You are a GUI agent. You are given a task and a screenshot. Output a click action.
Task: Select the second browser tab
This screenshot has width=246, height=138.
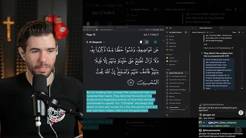coord(107,27)
